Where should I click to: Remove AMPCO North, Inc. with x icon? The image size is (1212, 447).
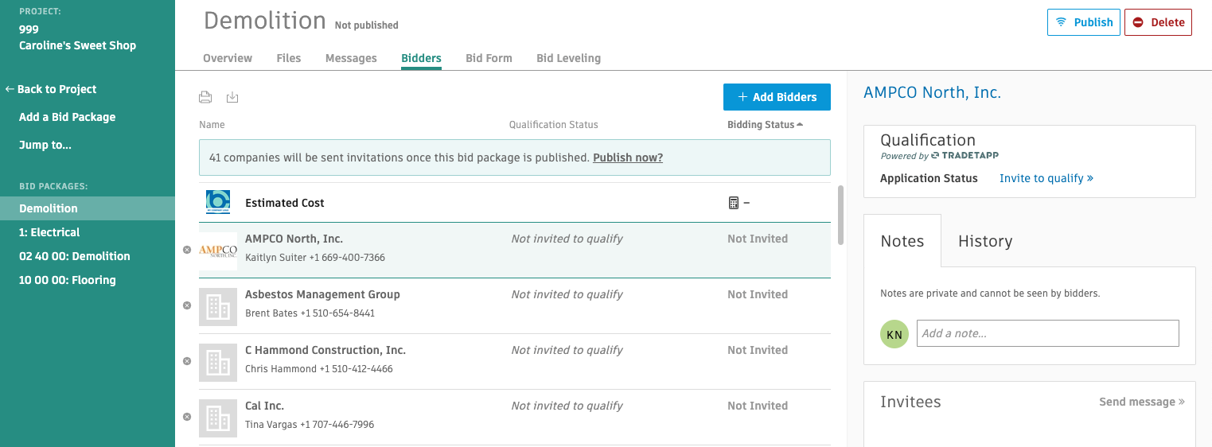click(187, 250)
